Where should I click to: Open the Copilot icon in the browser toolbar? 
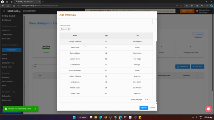pos(211,6)
